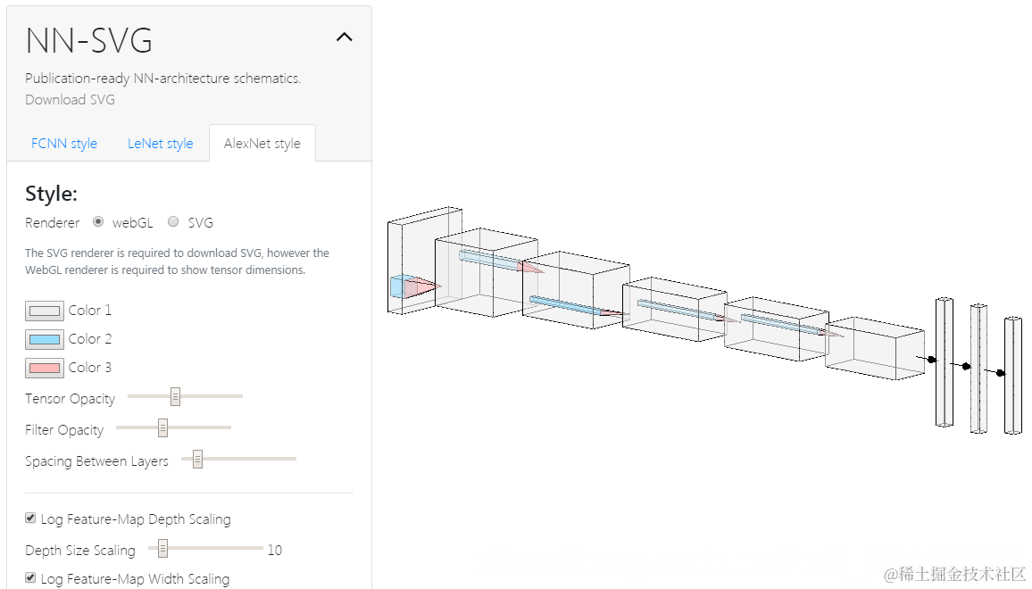The height and width of the screenshot is (589, 1032).
Task: Select the AlexNet style tab
Action: click(262, 144)
